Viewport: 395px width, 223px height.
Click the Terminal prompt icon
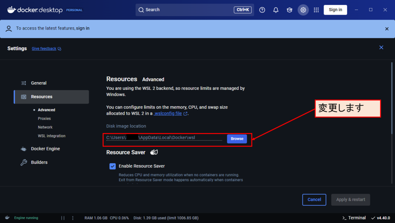tap(344, 218)
